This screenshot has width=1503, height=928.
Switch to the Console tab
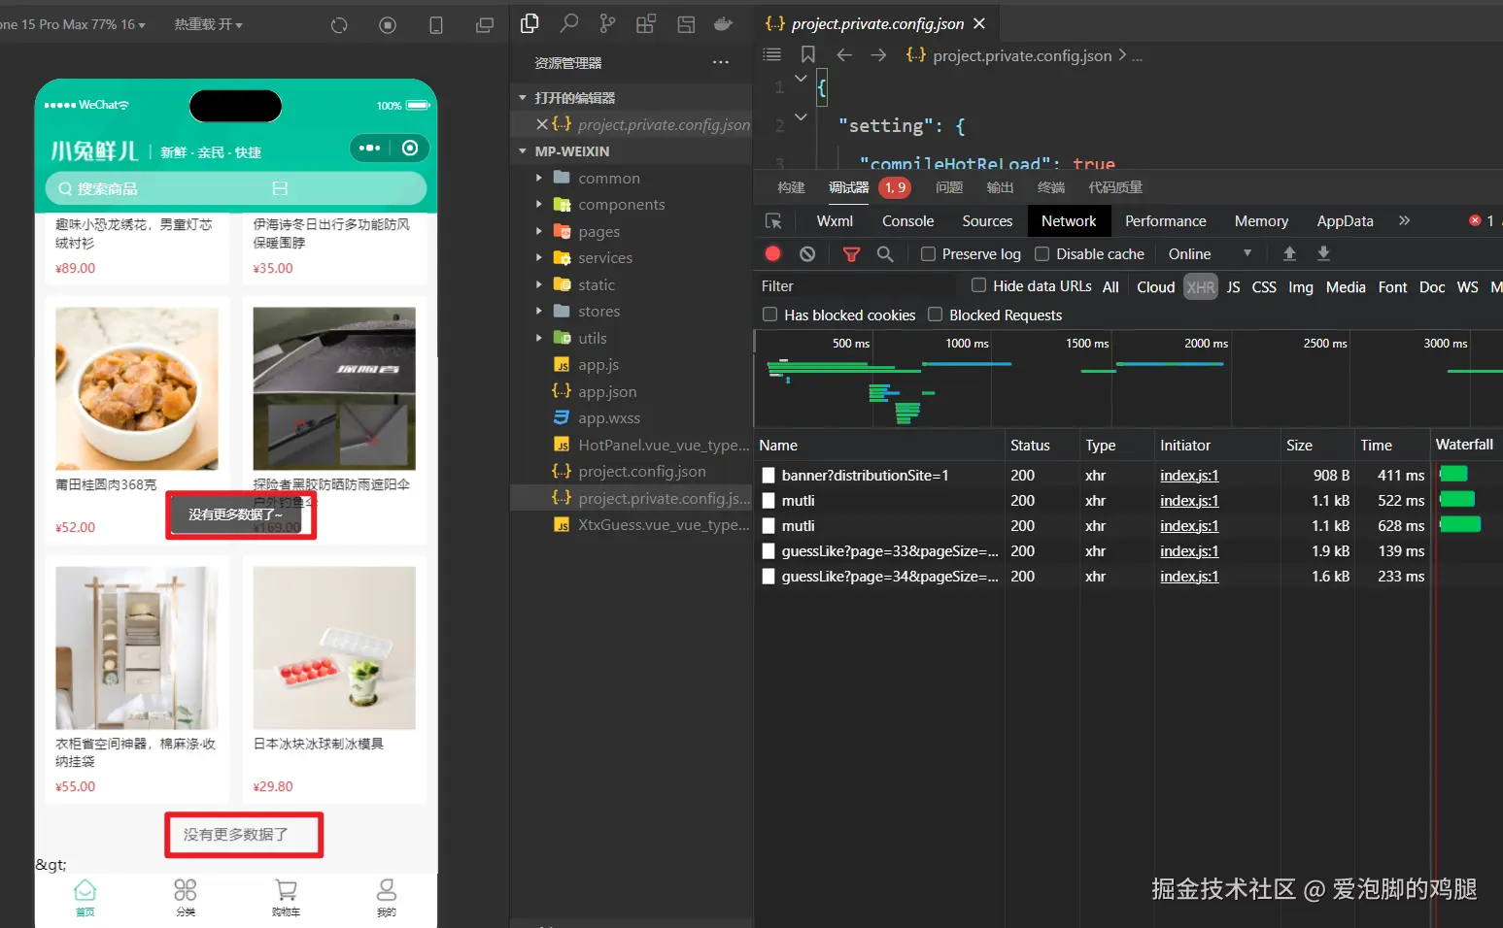point(907,221)
